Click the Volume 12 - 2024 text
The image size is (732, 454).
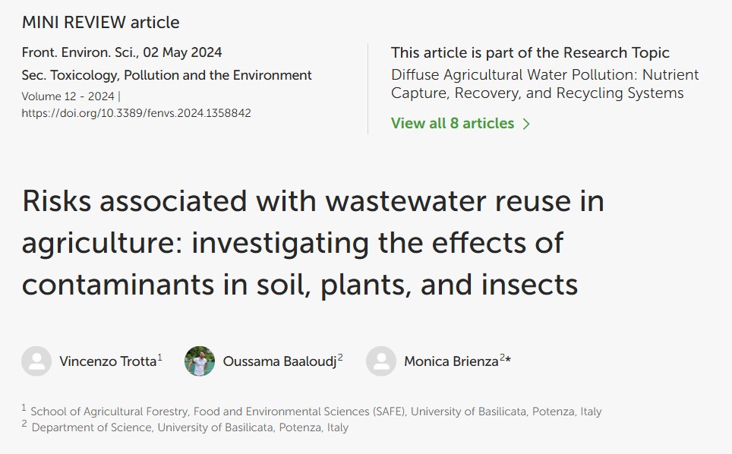(68, 96)
